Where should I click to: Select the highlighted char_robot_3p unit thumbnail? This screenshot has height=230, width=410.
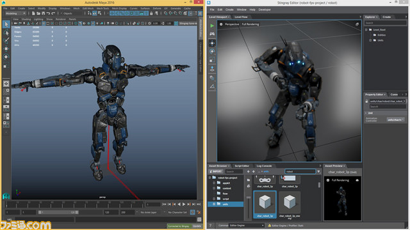pos(265,204)
